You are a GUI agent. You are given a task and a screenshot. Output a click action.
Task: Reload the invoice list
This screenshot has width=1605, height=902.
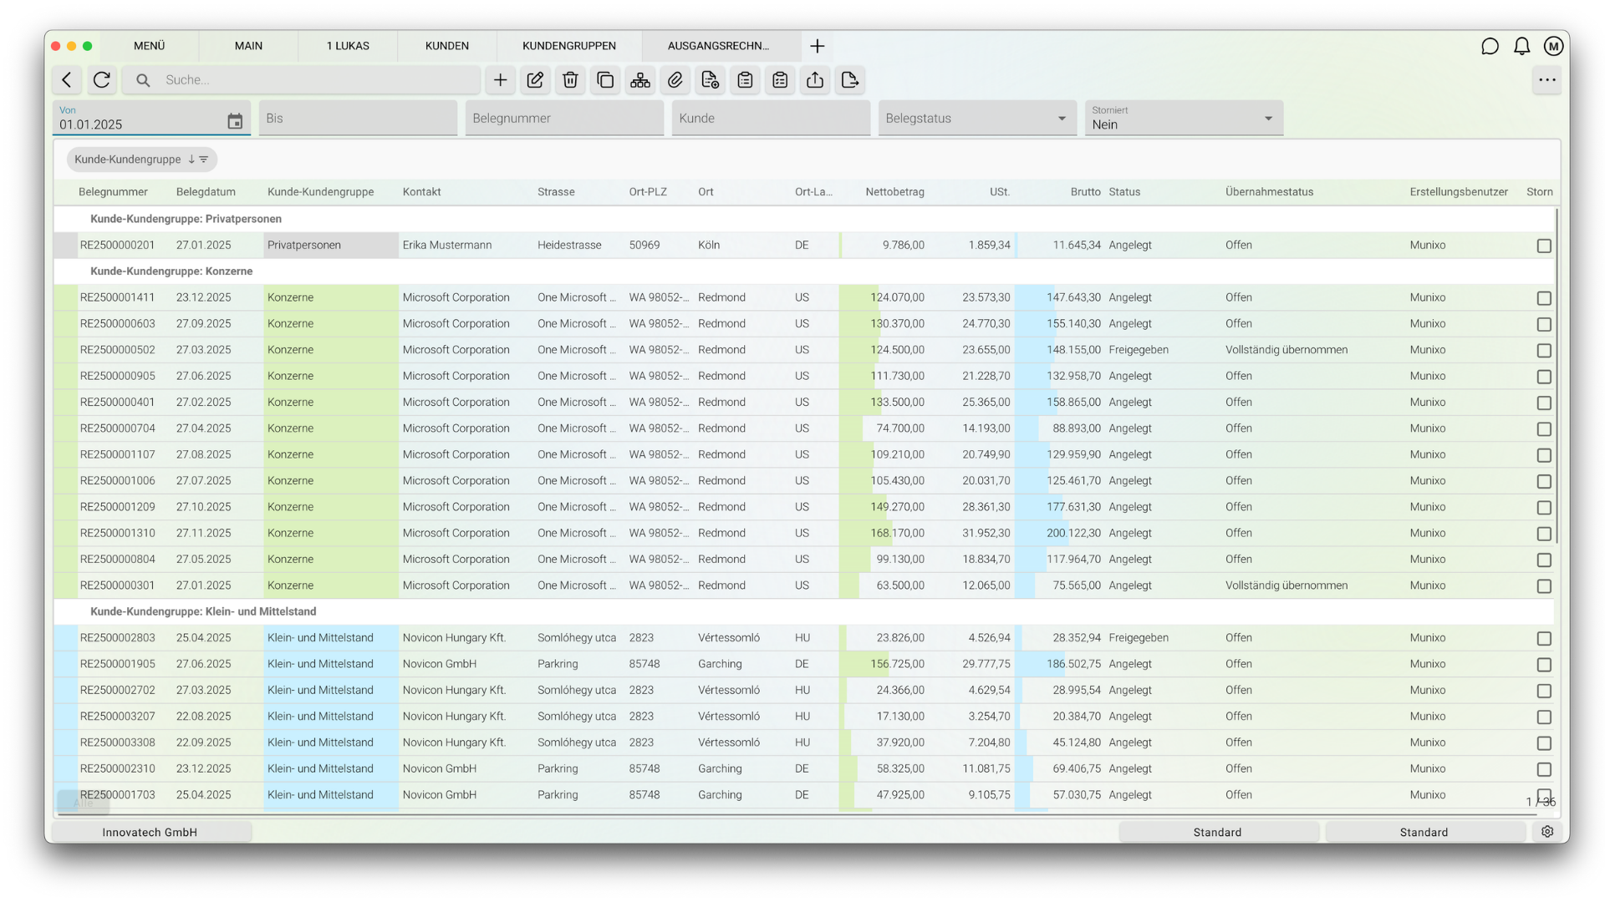coord(102,80)
